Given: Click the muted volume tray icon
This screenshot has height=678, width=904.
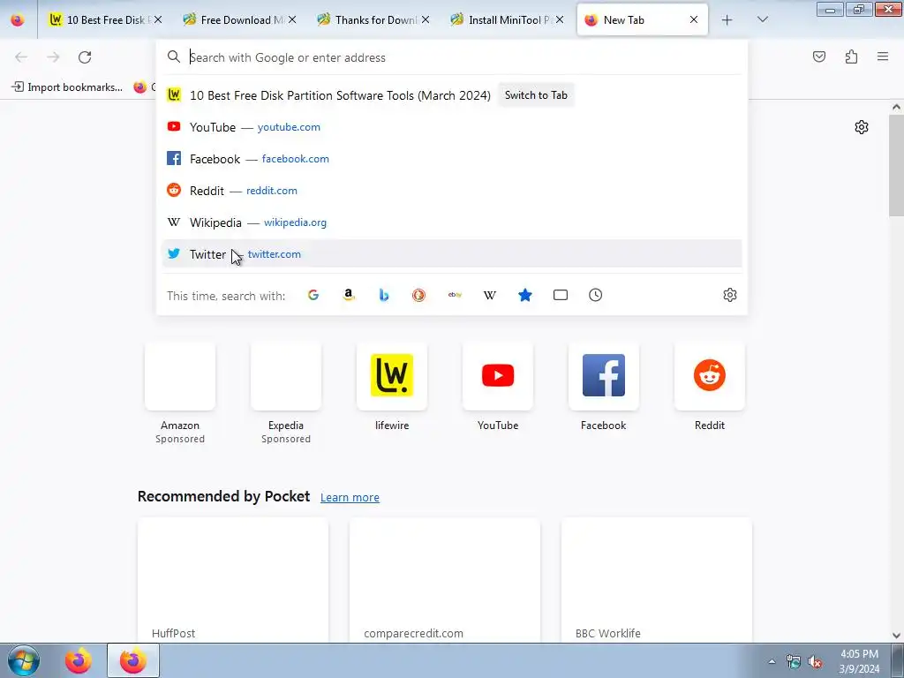Looking at the screenshot, I should [x=815, y=661].
